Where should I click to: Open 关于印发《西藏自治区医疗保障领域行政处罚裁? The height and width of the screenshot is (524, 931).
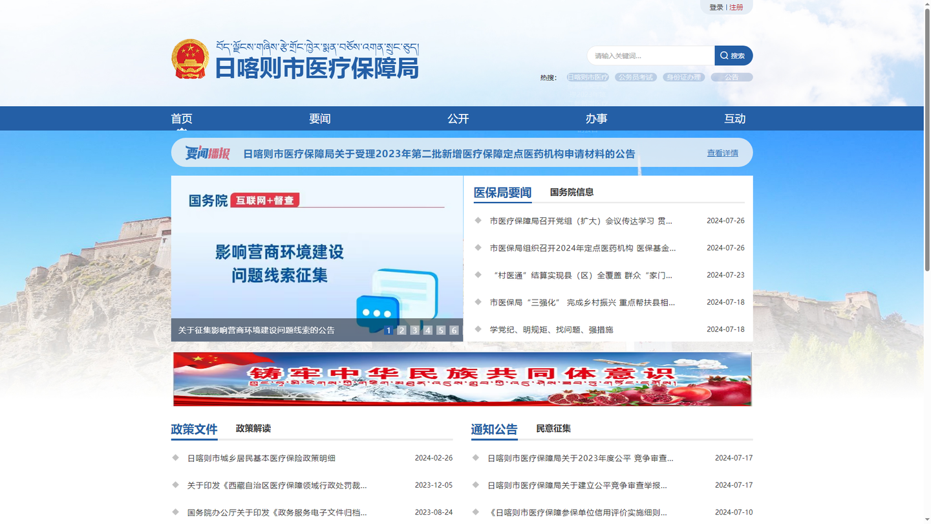click(x=277, y=485)
